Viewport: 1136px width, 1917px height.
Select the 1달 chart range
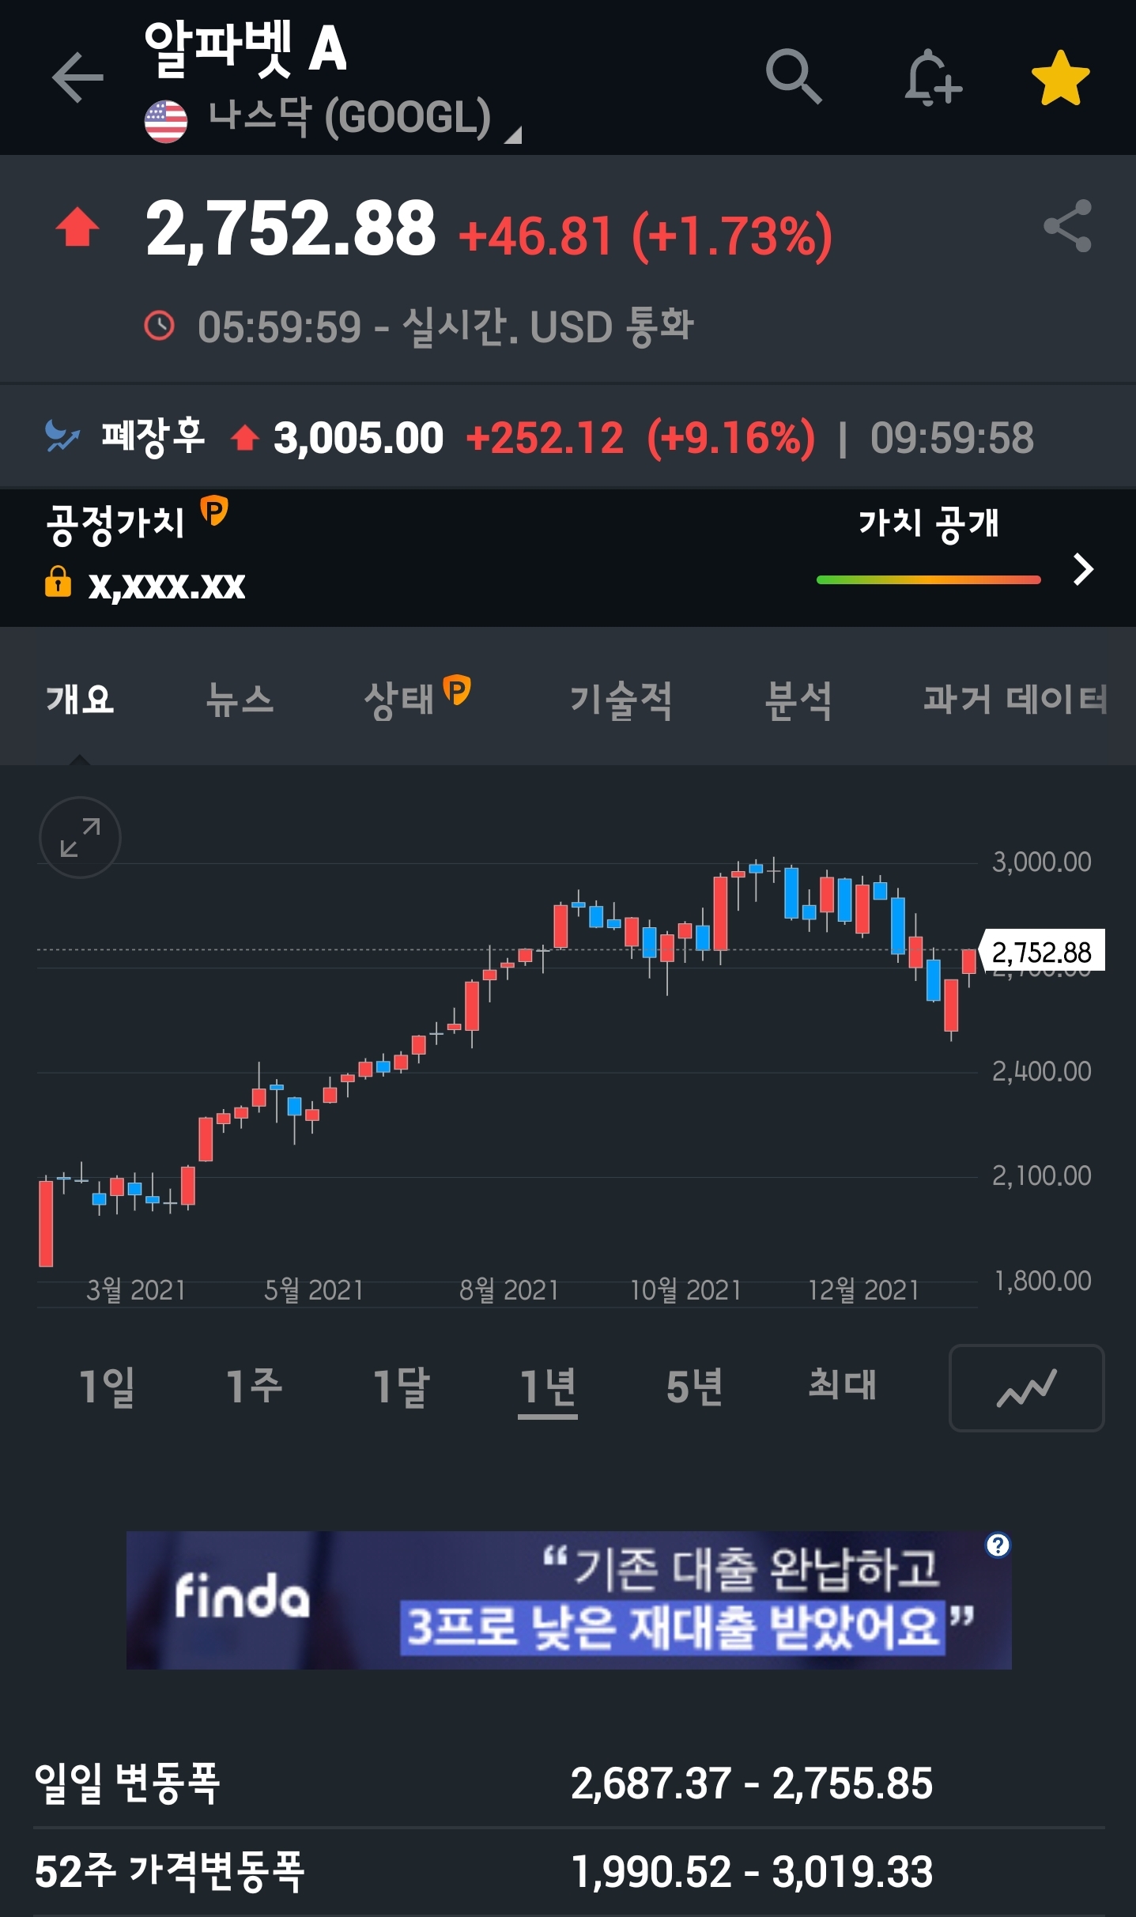coord(401,1387)
